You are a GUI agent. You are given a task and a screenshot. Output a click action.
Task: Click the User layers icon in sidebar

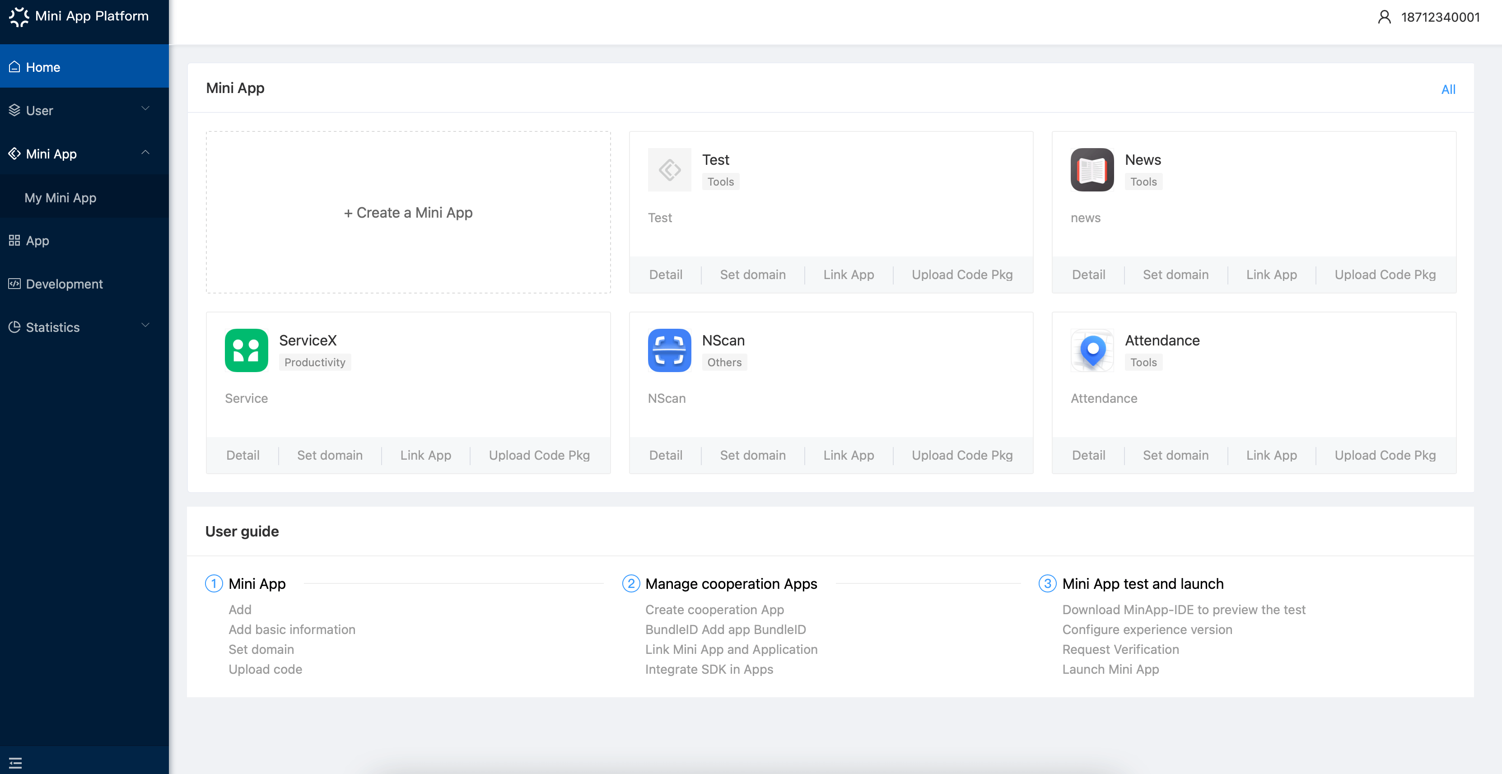pos(14,110)
